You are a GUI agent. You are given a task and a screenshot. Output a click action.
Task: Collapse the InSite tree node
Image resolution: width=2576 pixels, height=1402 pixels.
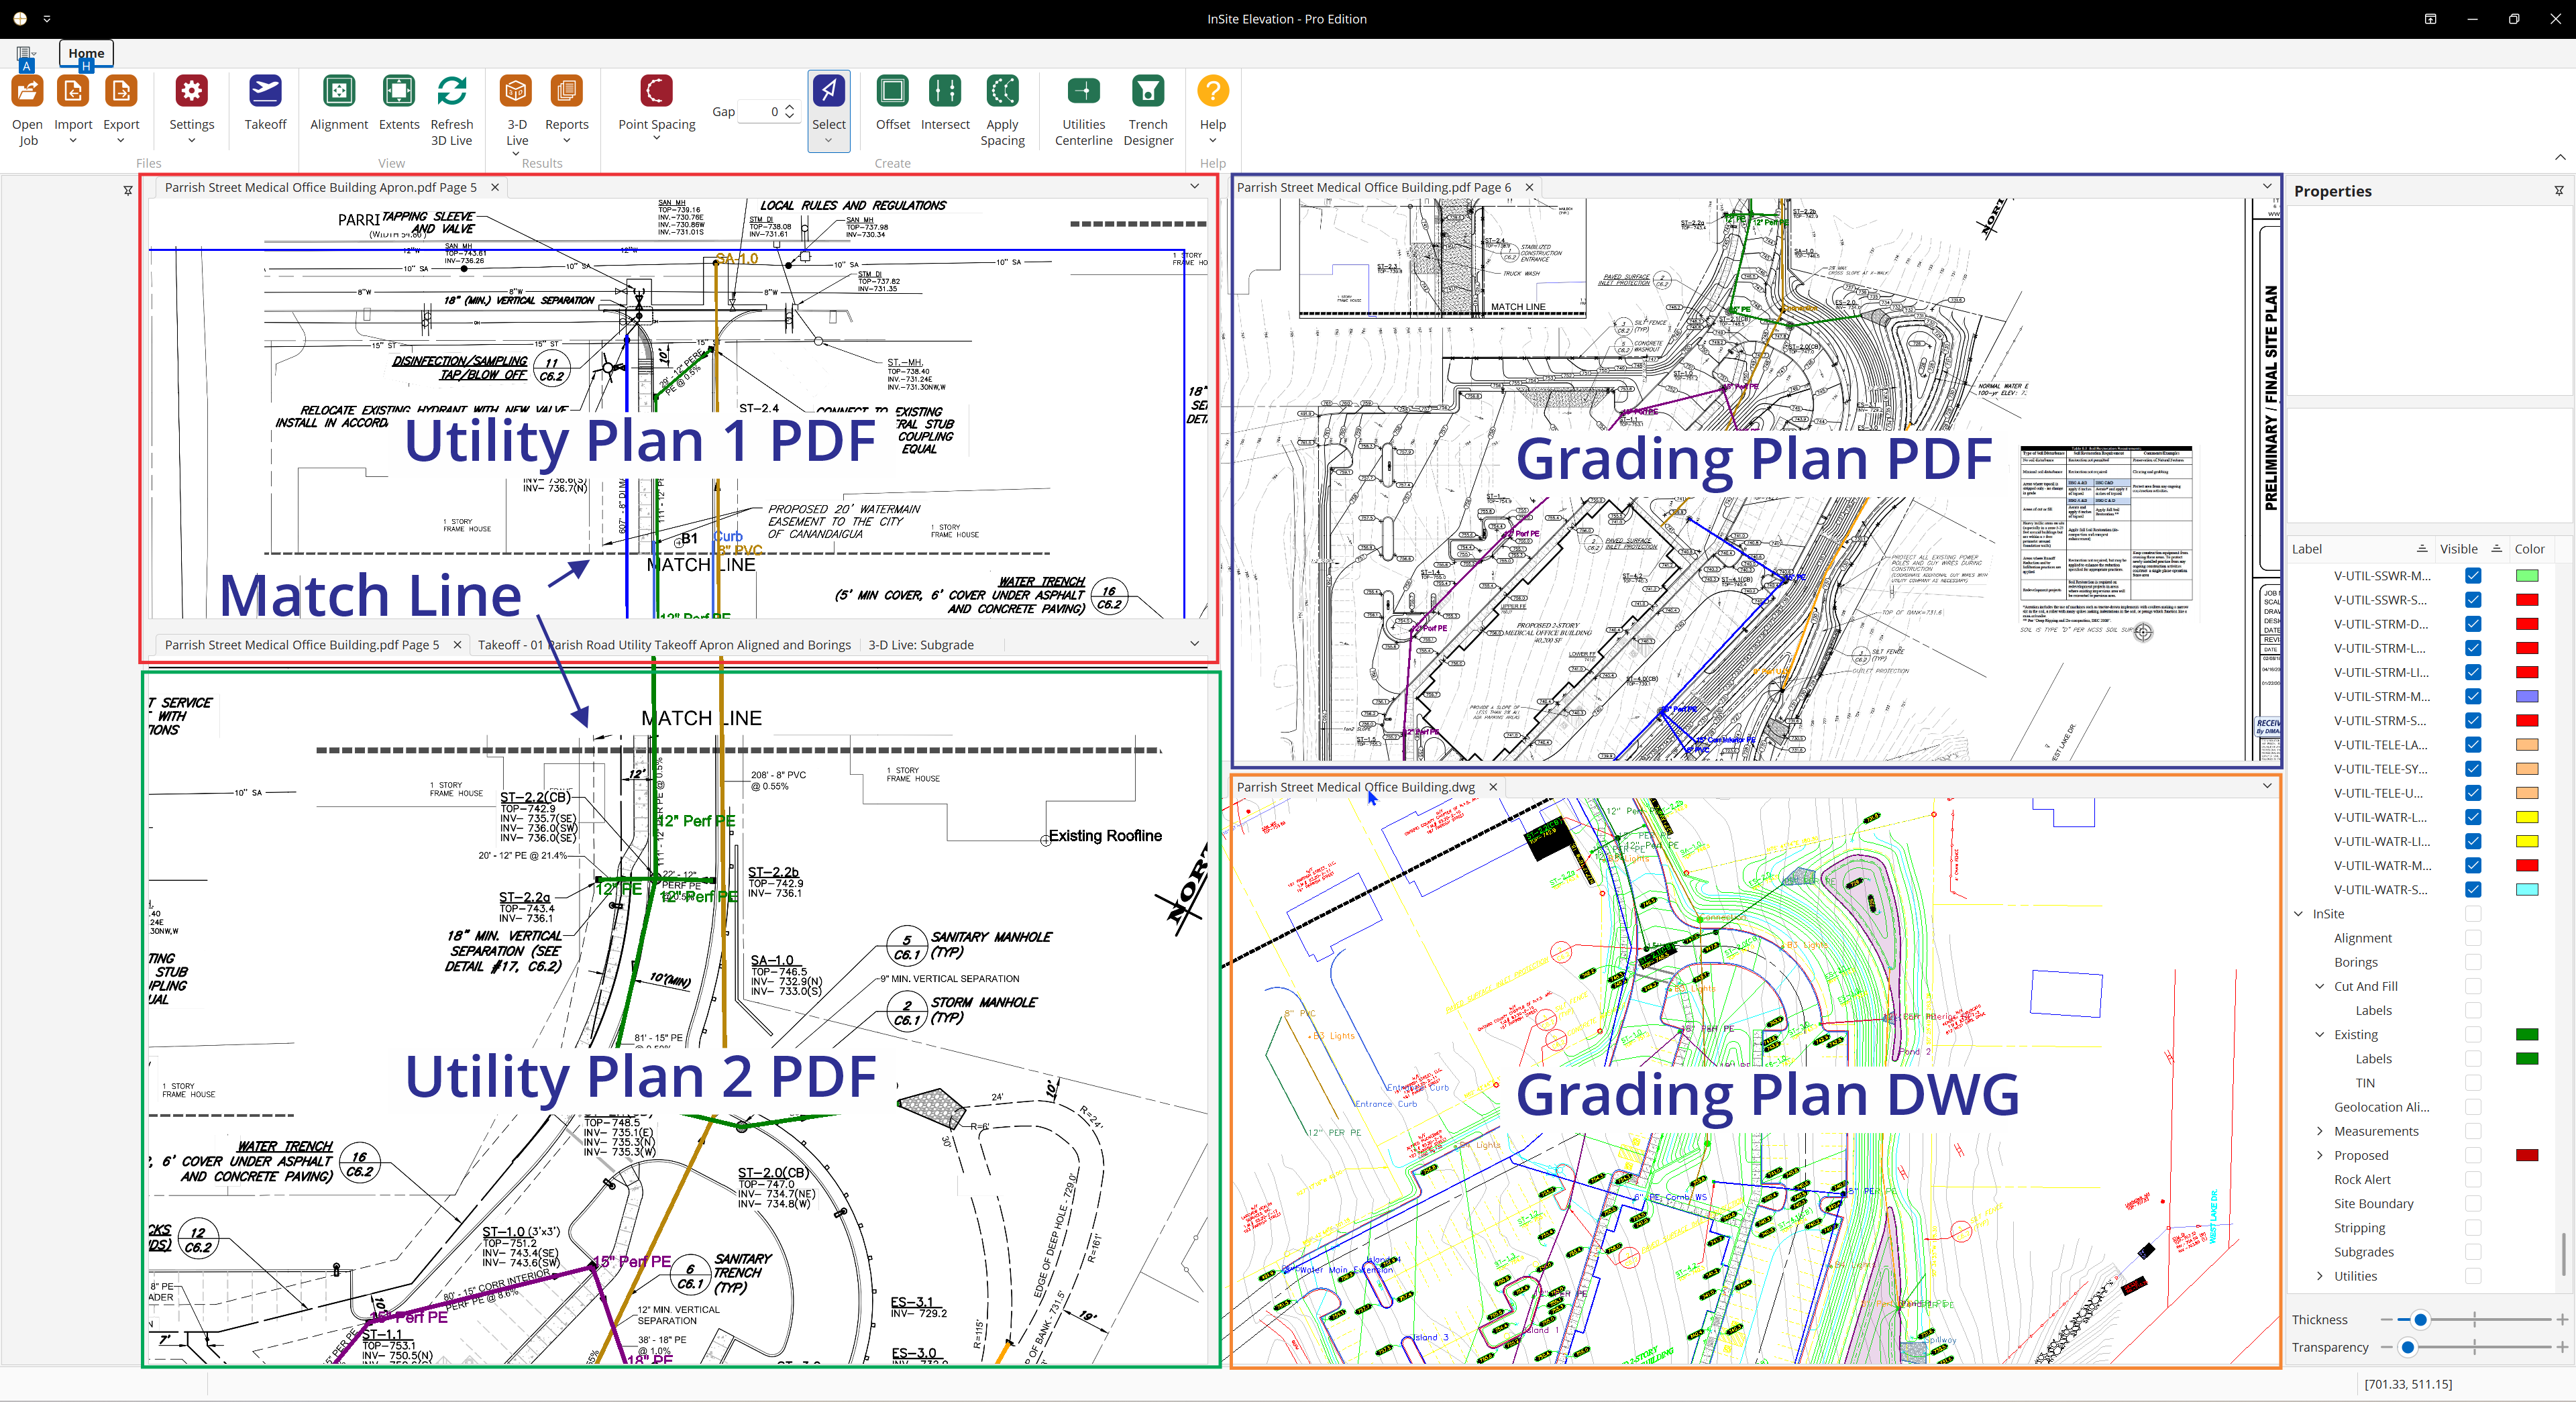tap(2299, 914)
